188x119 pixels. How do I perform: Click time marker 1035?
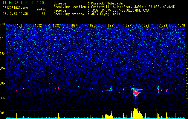pos(92,25)
